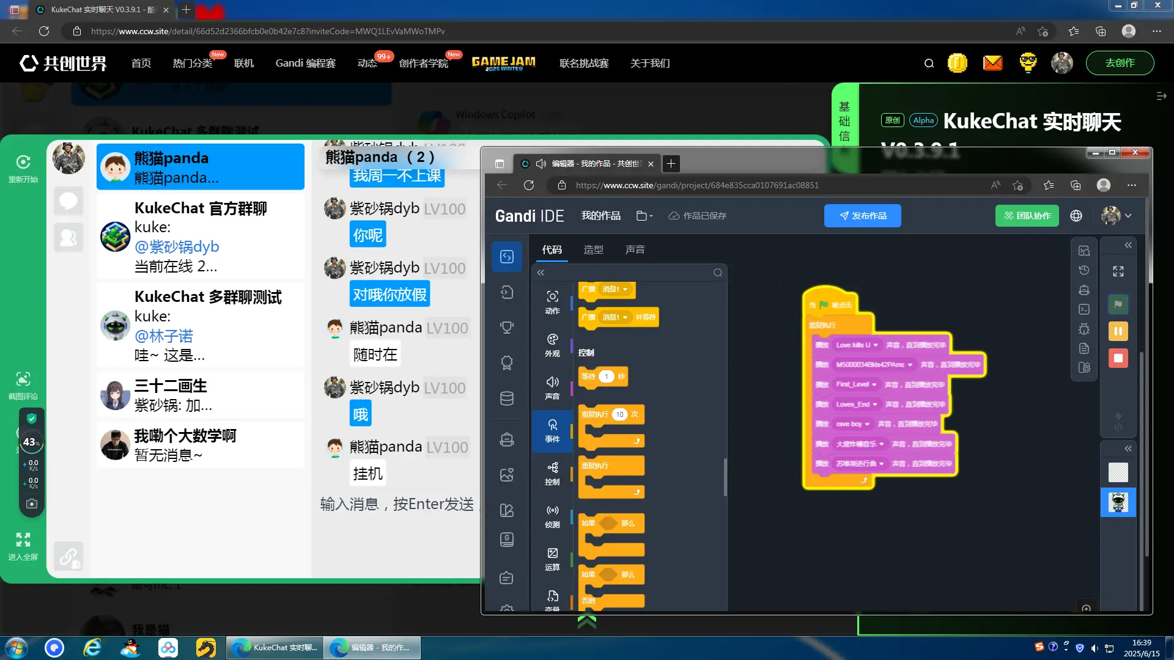The width and height of the screenshot is (1174, 660).
Task: Select the 侦测 sensing block category
Action: 552,516
